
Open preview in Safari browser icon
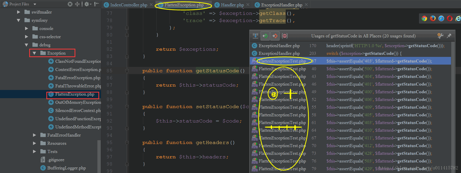coord(441,18)
